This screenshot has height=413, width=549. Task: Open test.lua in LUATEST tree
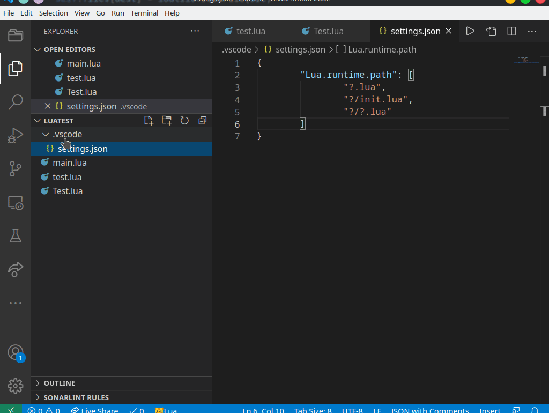[x=121, y=177]
